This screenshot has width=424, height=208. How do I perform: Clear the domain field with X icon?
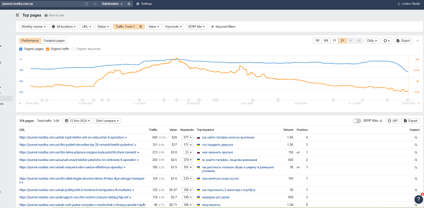(95, 4)
